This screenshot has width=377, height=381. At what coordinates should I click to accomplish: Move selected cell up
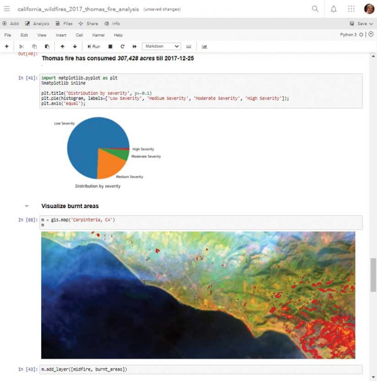(x=62, y=47)
